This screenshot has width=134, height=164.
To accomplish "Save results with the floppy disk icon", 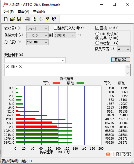I will click(19, 19).
